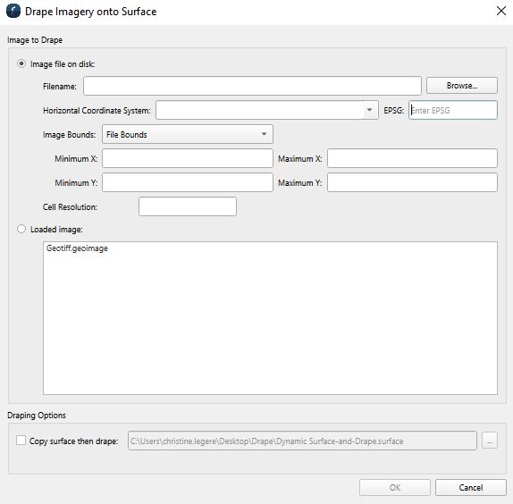Image resolution: width=513 pixels, height=504 pixels.
Task: Click into the EPSG input field
Action: [x=453, y=110]
